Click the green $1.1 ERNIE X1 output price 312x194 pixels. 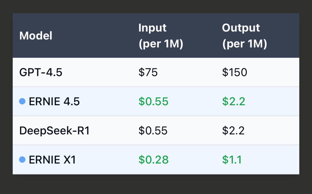[232, 160]
